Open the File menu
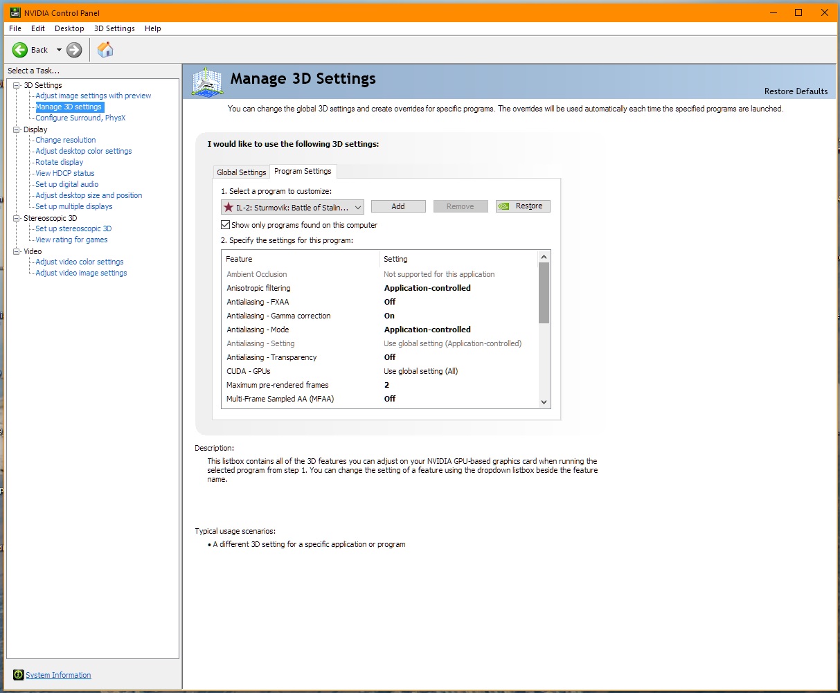The height and width of the screenshot is (693, 840). click(15, 28)
